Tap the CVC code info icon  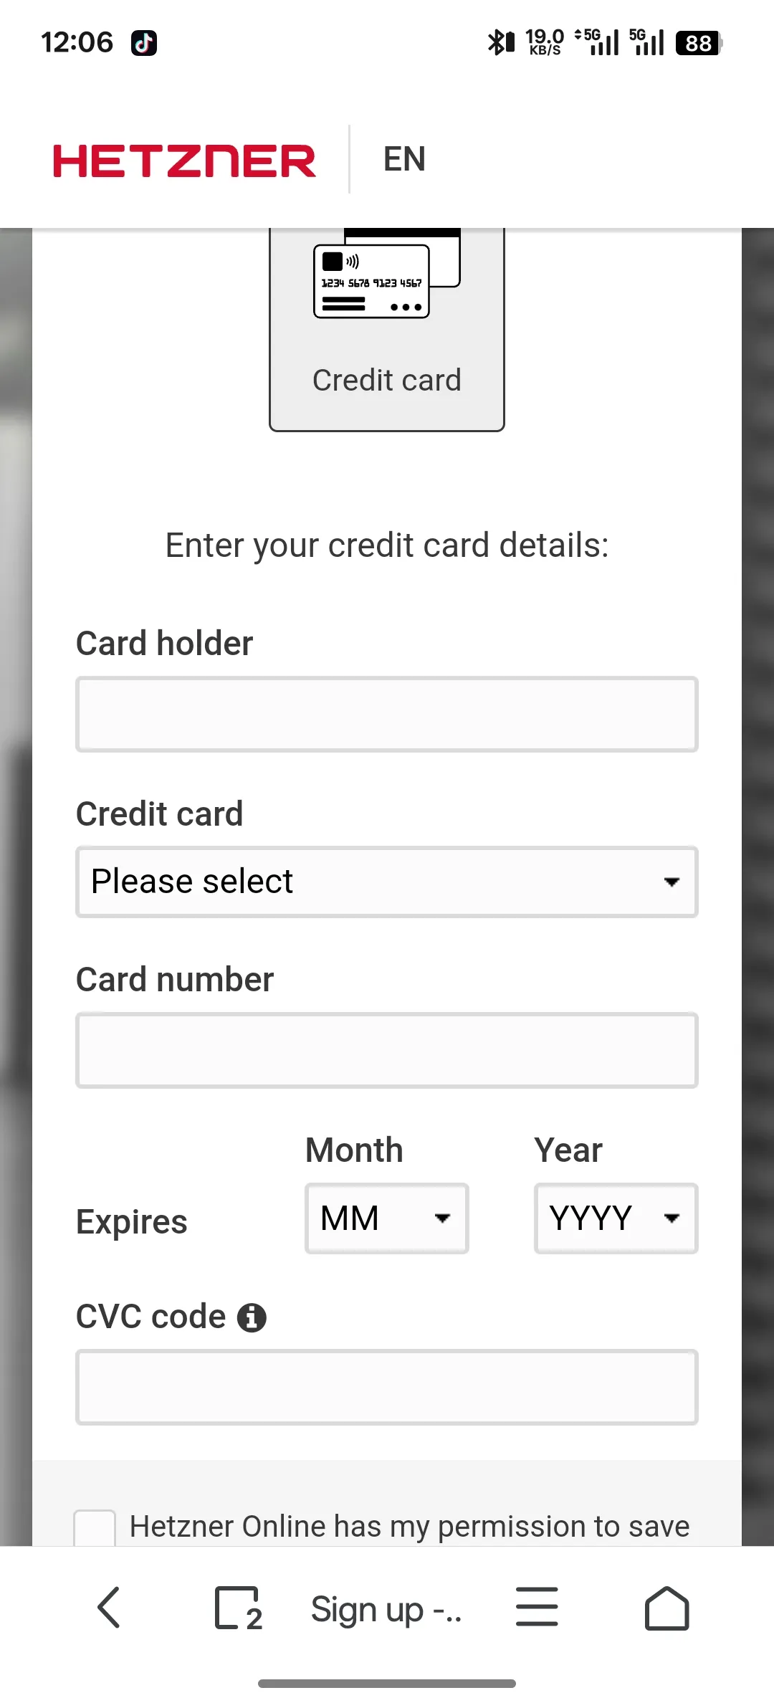tap(252, 1317)
